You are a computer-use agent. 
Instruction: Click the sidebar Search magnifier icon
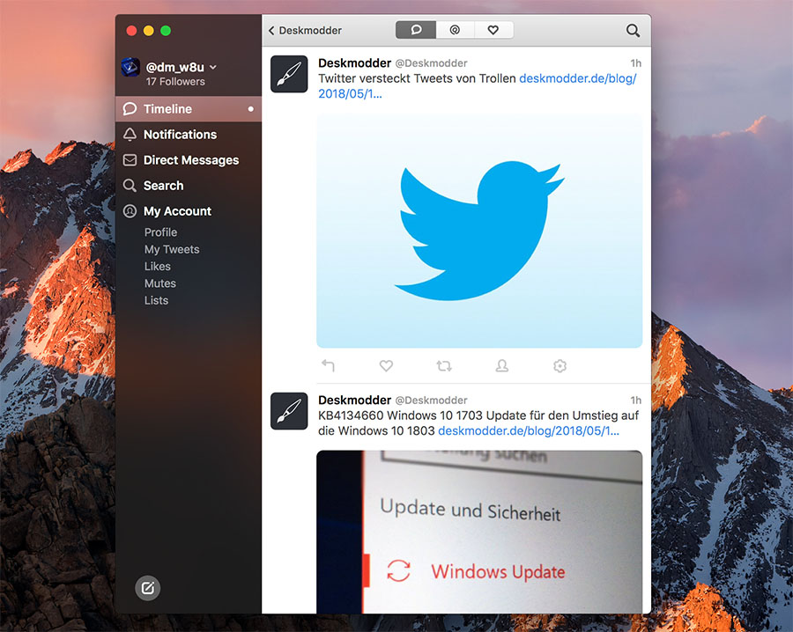[x=130, y=186]
